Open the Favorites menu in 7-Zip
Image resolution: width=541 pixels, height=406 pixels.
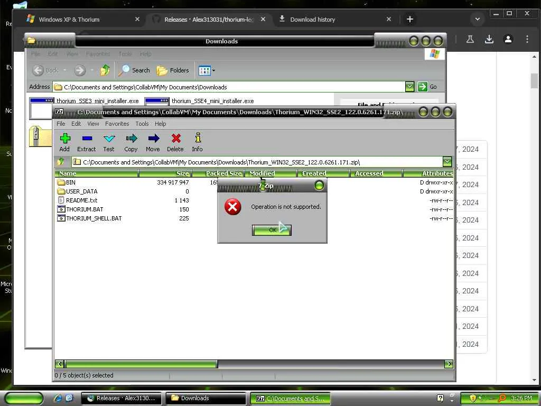pyautogui.click(x=117, y=124)
